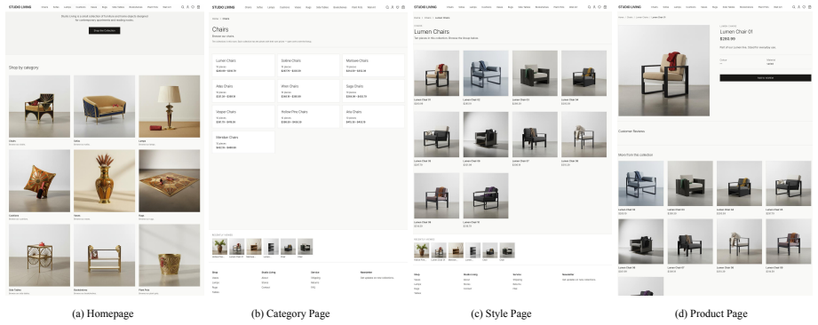Click the Chairs breadcrumb on the product page
Viewport: 818px width, 325px height.
[630, 17]
